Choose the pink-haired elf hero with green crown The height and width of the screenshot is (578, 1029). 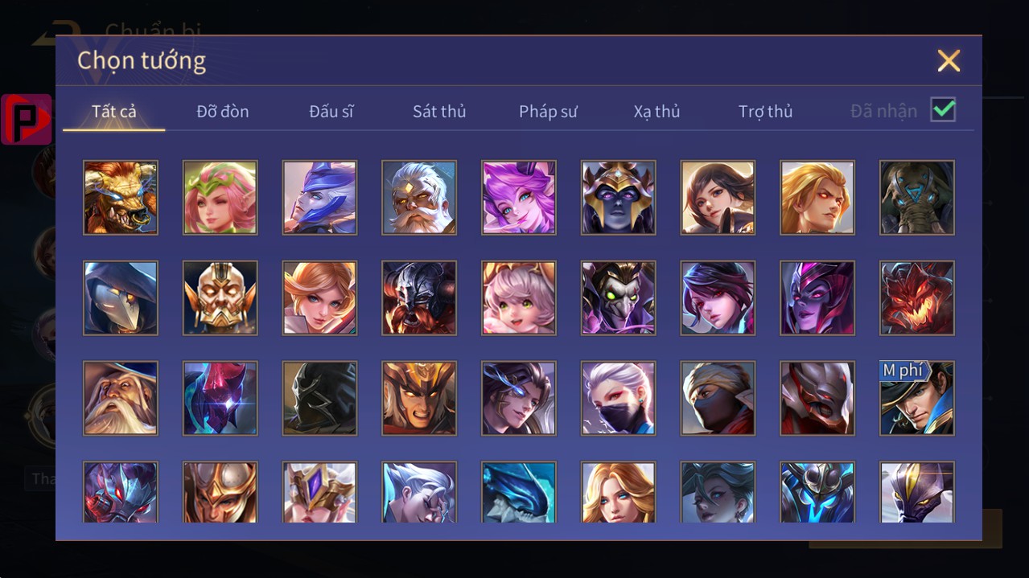tap(220, 198)
